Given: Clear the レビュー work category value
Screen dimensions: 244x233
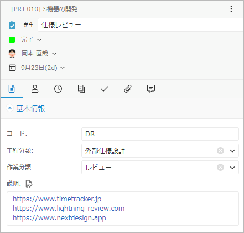Looking at the screenshot, I should pos(220,168).
